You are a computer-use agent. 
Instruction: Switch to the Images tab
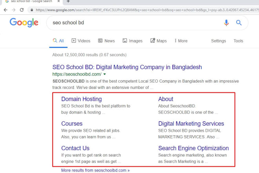click(x=133, y=41)
